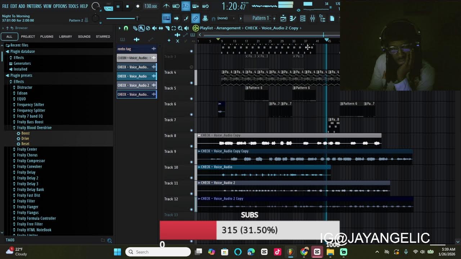Open the FILE menu

click(5, 6)
